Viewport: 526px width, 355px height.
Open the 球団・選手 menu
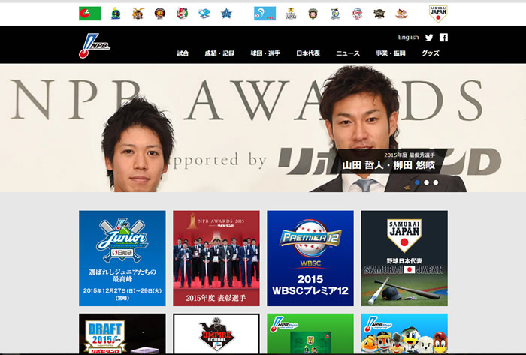pyautogui.click(x=265, y=53)
